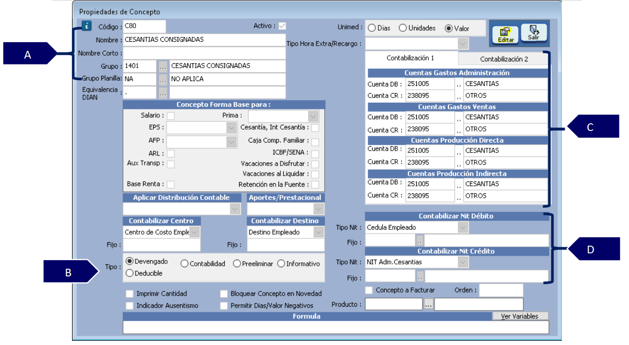The height and width of the screenshot is (345, 629).
Task: Switch to Contabilización 2 tab
Action: [x=504, y=59]
